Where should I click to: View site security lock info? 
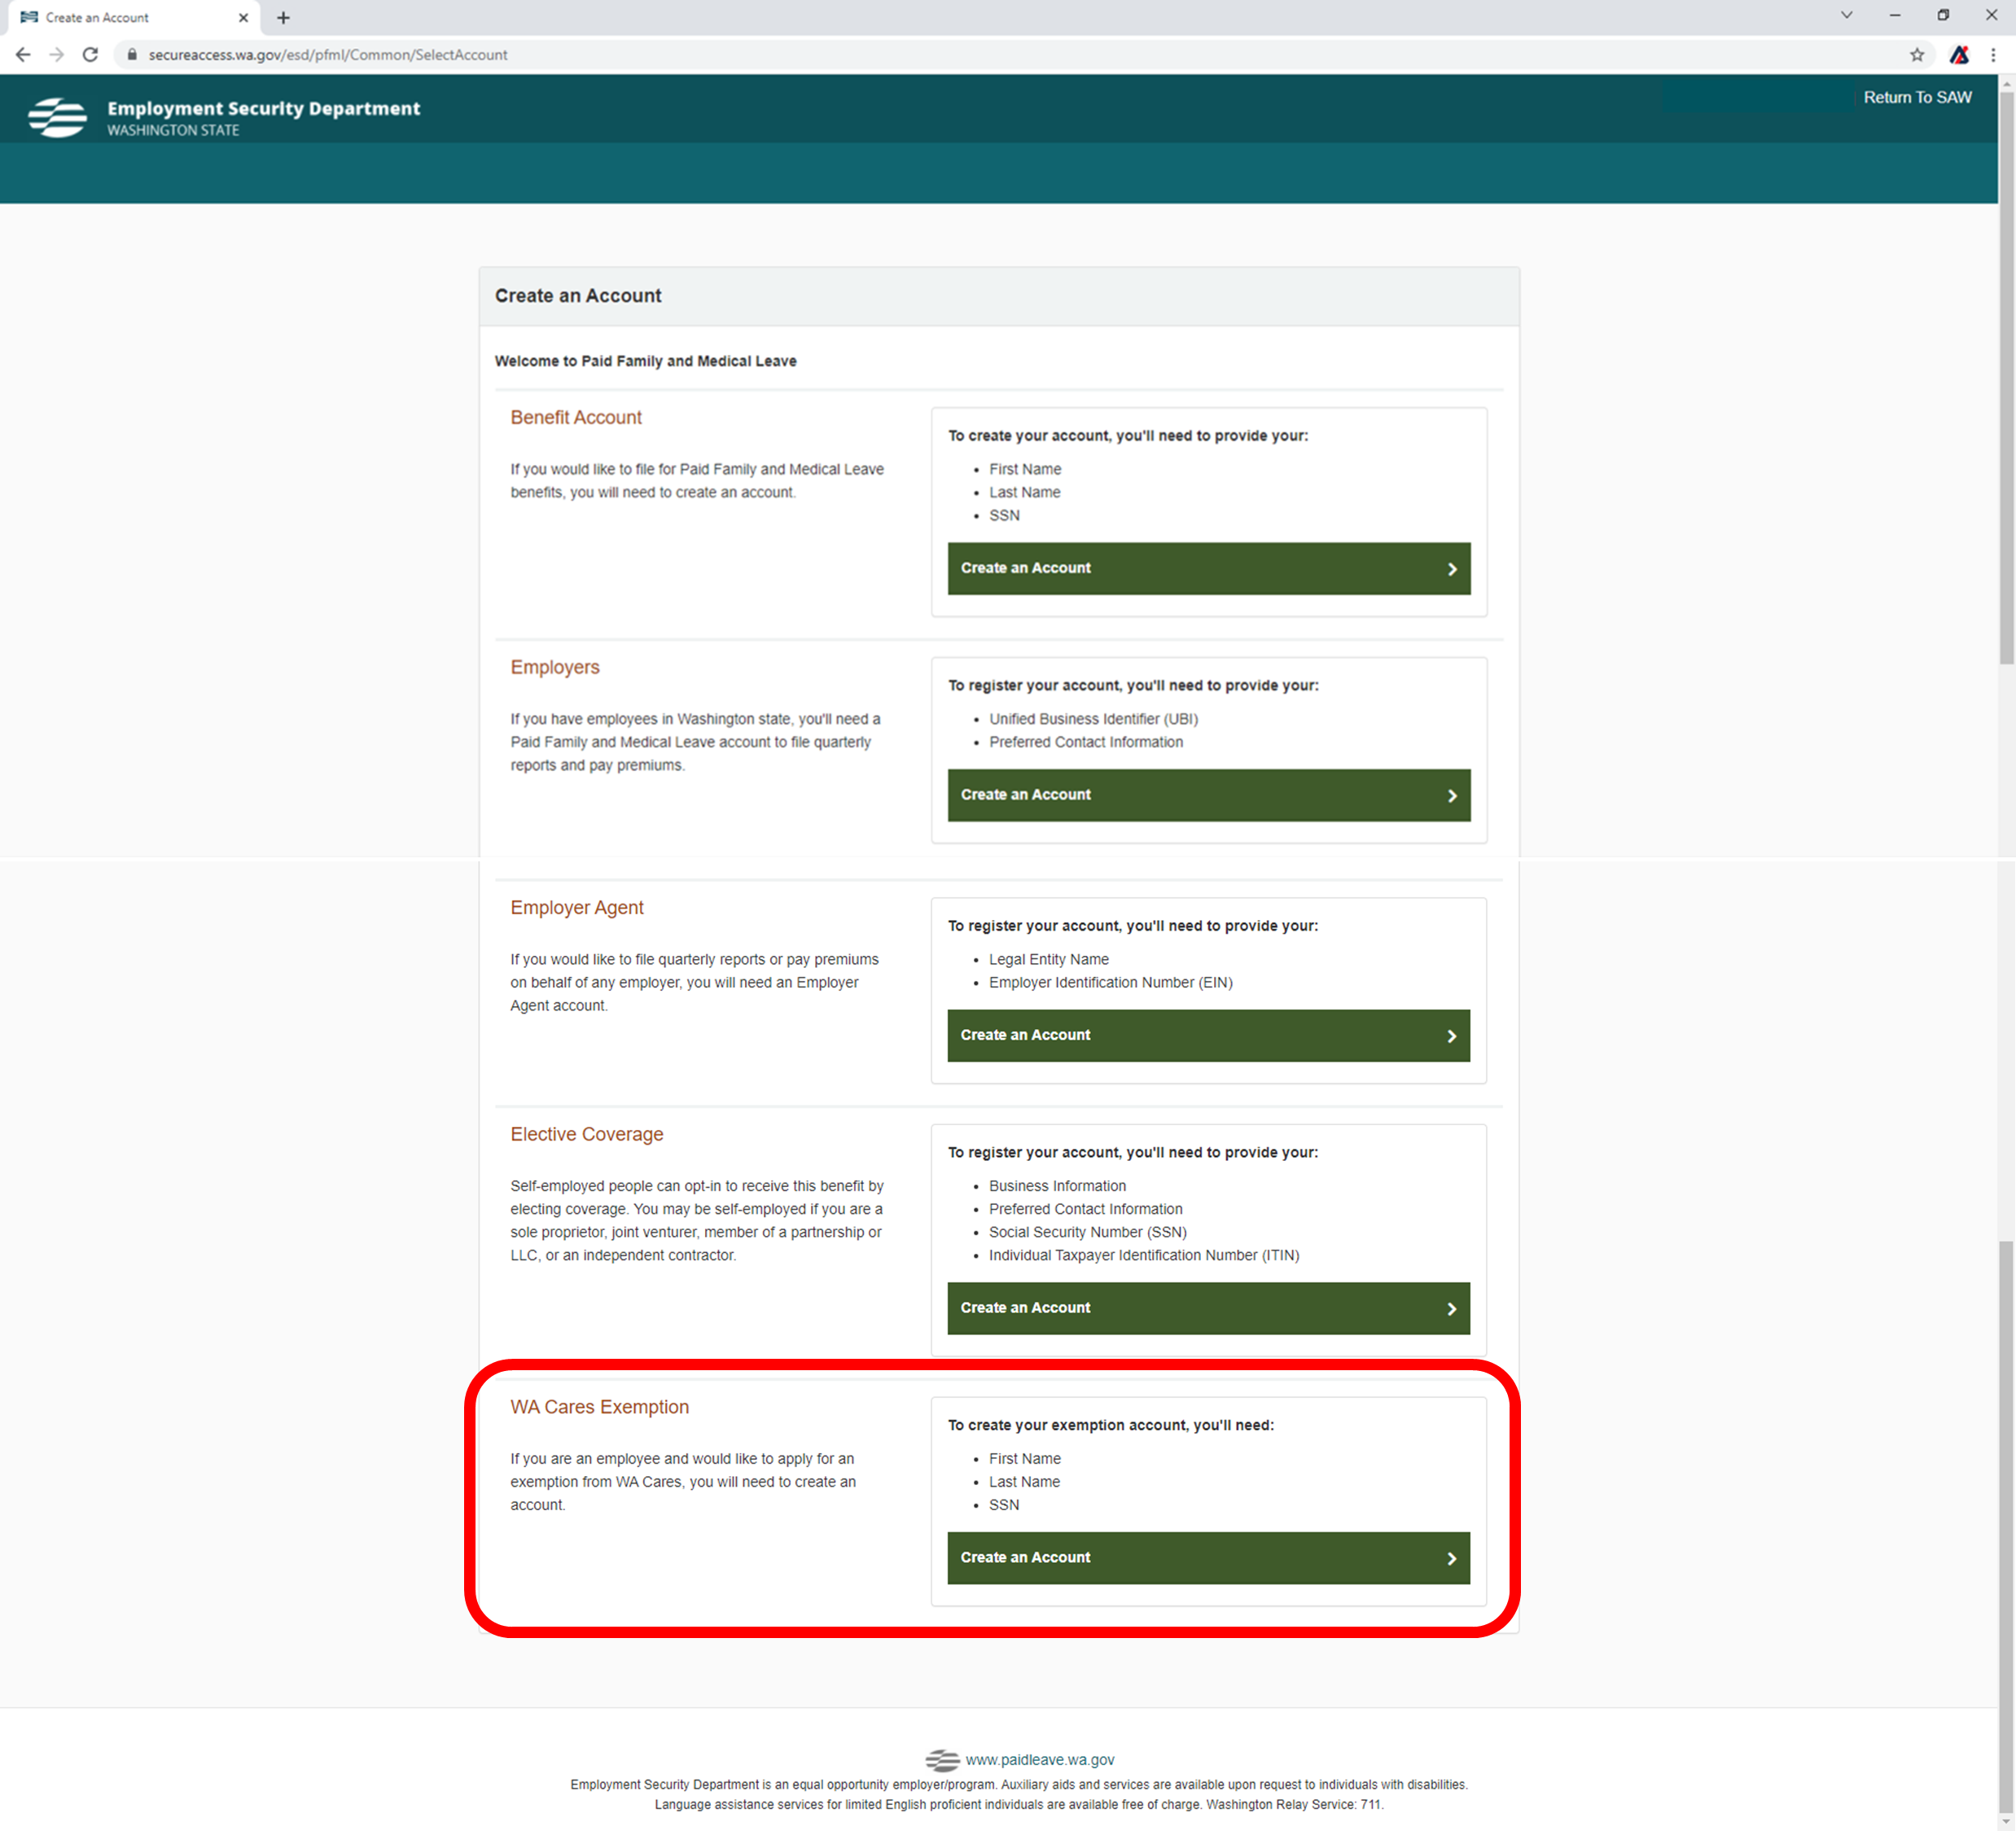pyautogui.click(x=132, y=55)
